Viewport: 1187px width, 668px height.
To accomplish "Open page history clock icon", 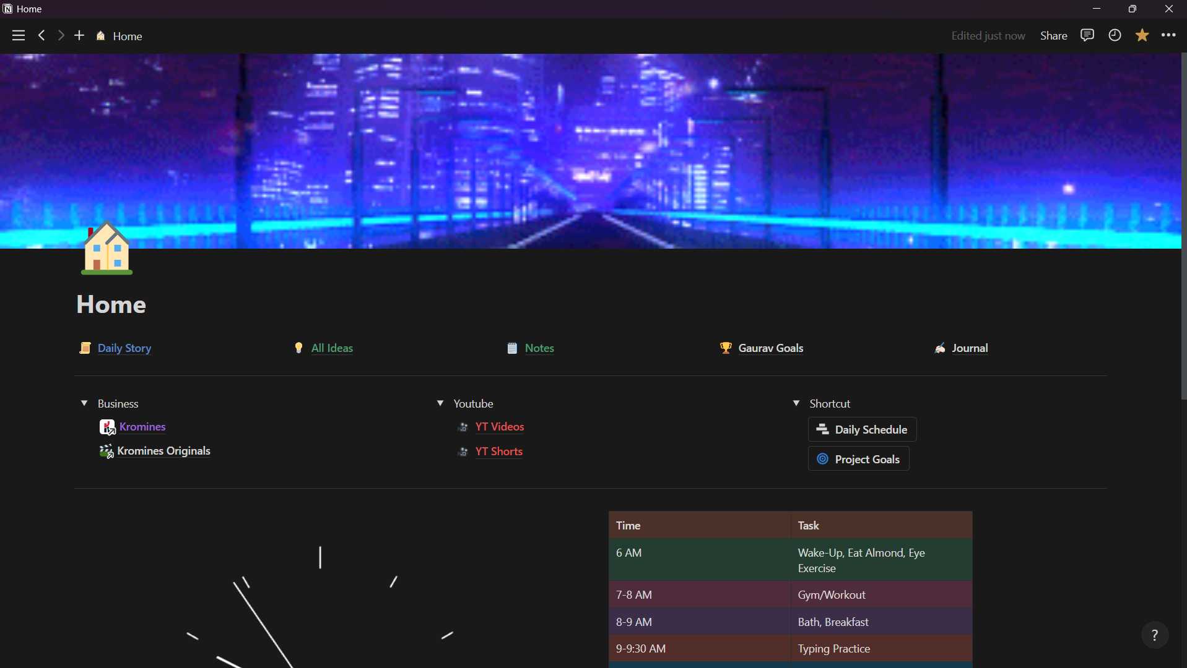I will [1115, 35].
